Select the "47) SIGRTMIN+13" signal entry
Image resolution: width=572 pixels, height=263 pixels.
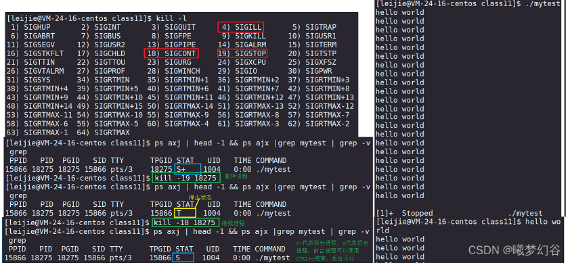click(x=321, y=97)
